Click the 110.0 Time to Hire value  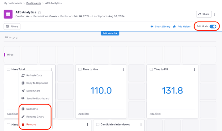101,90
